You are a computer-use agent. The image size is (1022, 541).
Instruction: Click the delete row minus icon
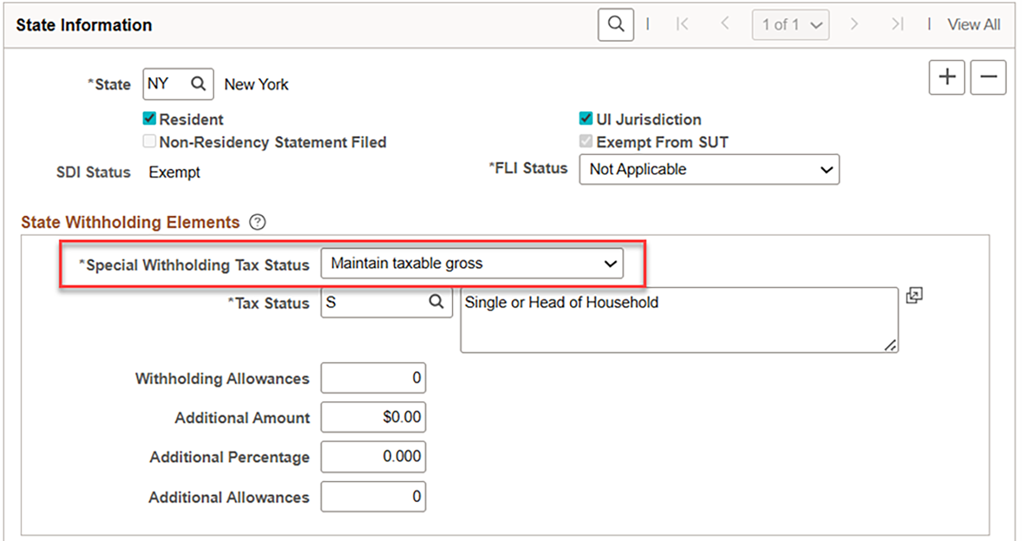click(x=987, y=77)
